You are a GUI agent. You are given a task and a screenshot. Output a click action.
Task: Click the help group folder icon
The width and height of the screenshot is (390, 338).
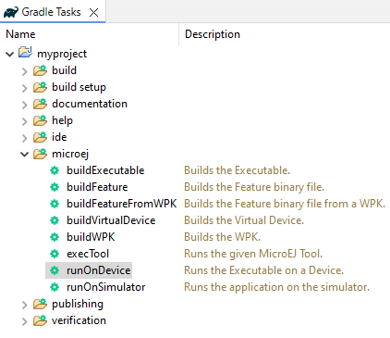point(41,120)
